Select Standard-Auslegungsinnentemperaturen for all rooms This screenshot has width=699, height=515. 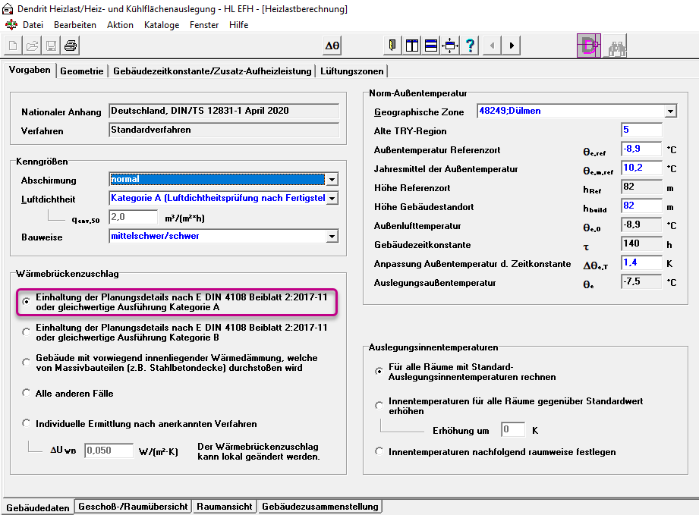pos(379,371)
